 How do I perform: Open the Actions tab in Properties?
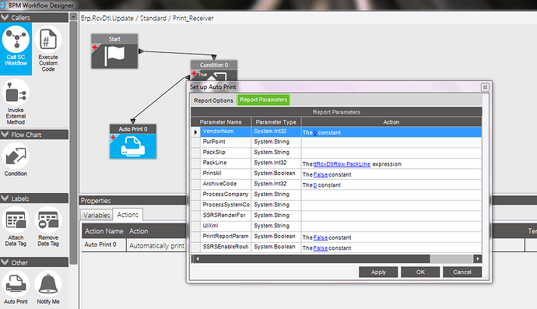(x=128, y=215)
